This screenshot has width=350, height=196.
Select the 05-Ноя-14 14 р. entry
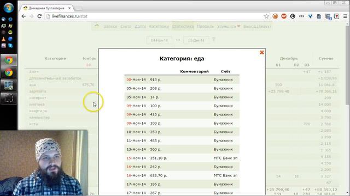(182, 97)
